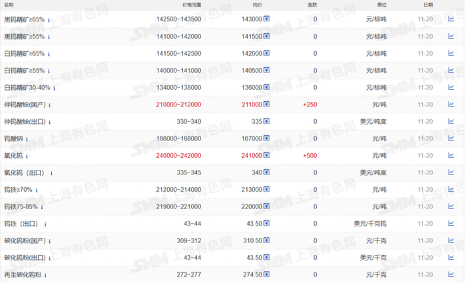Open the info icon next to 白钨精矿≥65%
The image size is (466, 283).
(49, 54)
